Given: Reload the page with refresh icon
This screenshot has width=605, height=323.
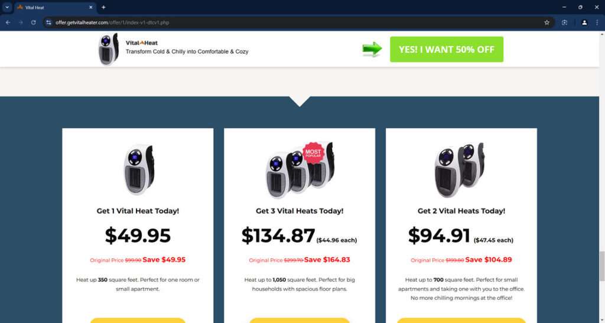Looking at the screenshot, I should 34,22.
